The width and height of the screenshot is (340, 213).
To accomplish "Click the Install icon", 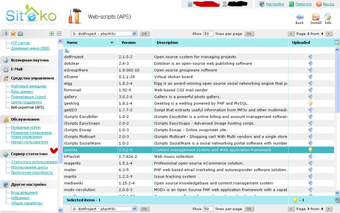I will point(316,17).
